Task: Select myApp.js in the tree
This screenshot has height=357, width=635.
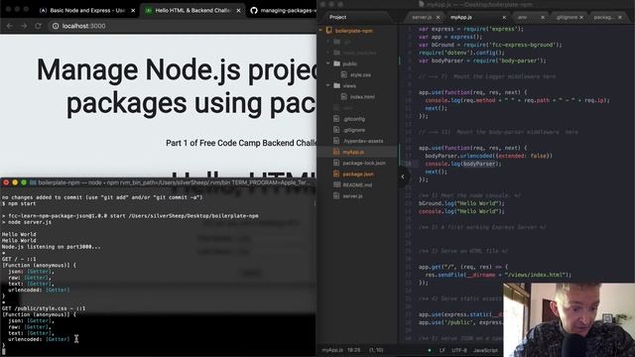Action: 353,152
